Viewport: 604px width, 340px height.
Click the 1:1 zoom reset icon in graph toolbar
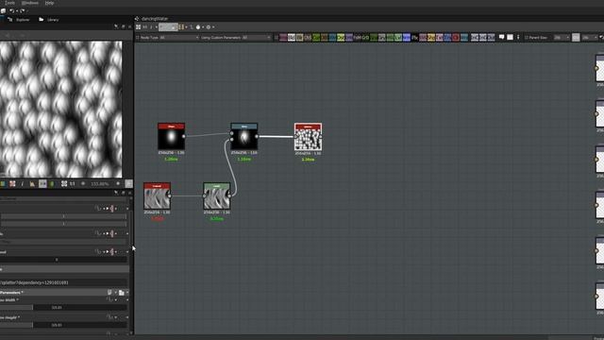point(144,27)
